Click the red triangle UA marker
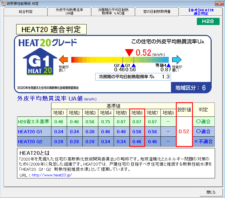 [129, 53]
